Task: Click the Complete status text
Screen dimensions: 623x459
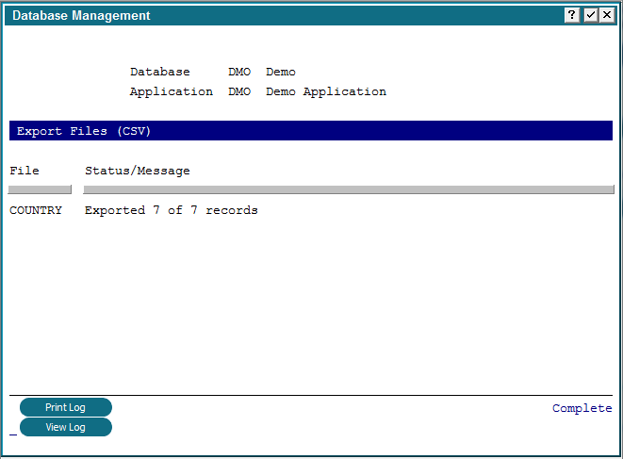Action: 582,408
